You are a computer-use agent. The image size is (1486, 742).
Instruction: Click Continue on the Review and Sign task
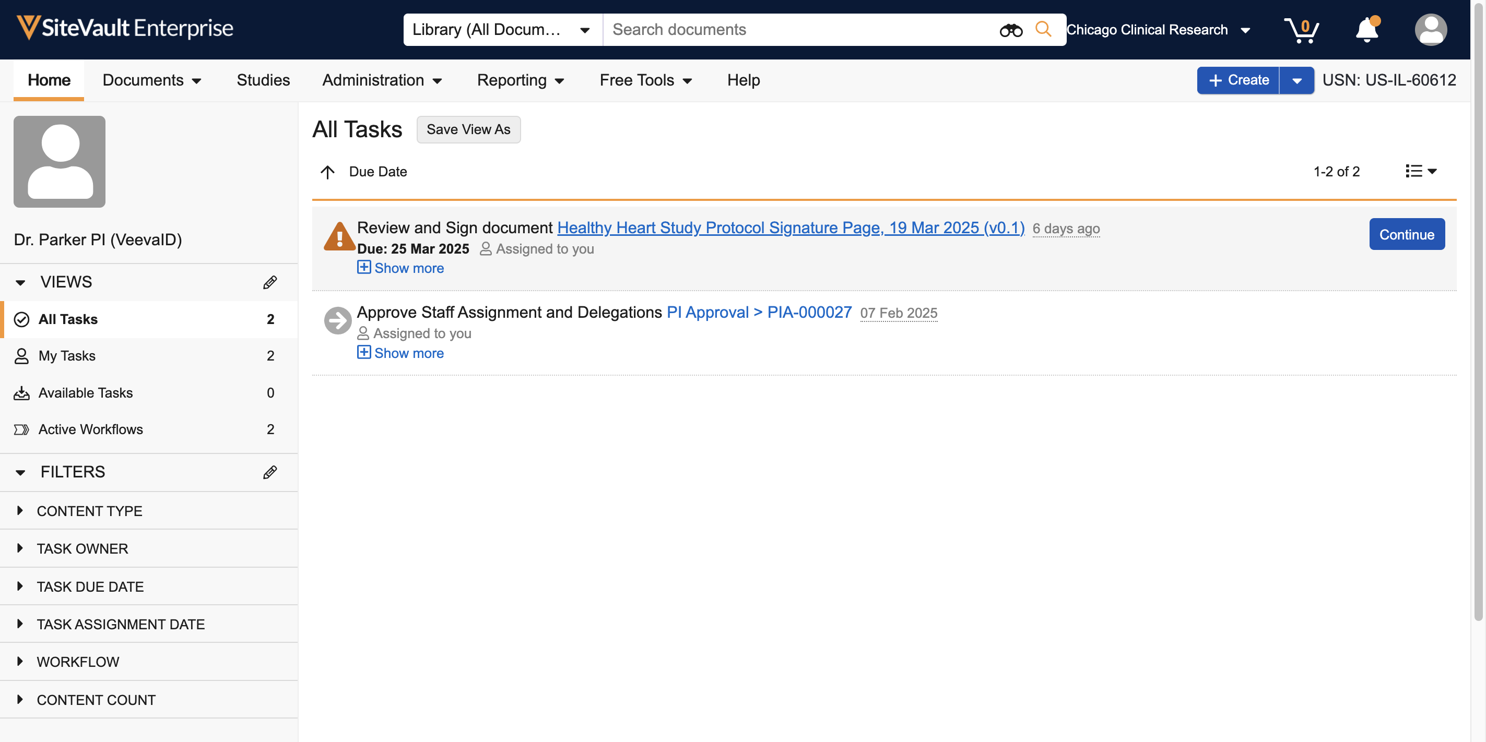click(1407, 234)
